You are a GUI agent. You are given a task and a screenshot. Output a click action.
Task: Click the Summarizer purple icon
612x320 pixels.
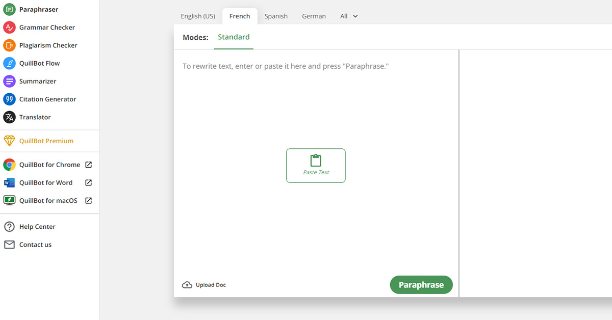9,81
